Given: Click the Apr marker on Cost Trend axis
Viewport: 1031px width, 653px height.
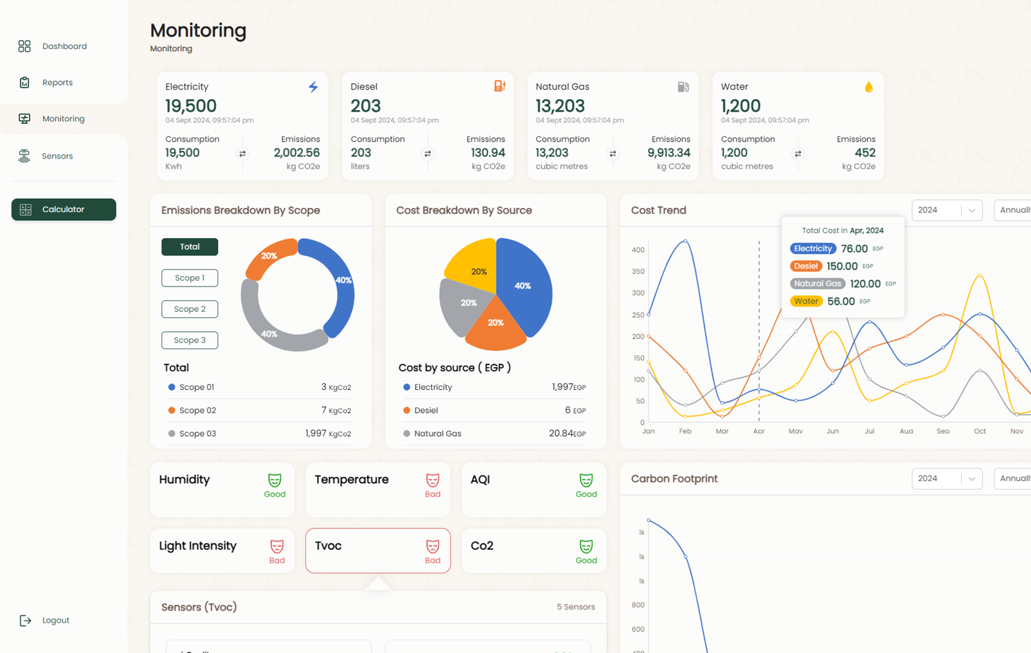Looking at the screenshot, I should [759, 431].
